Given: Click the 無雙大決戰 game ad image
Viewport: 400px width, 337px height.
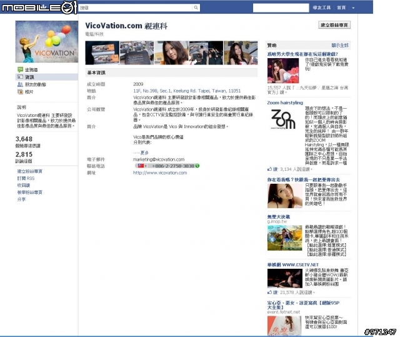Looking at the screenshot, I should point(285,238).
